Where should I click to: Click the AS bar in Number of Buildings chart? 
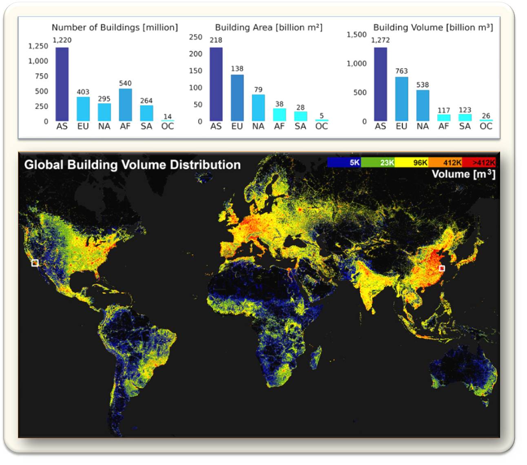62,84
